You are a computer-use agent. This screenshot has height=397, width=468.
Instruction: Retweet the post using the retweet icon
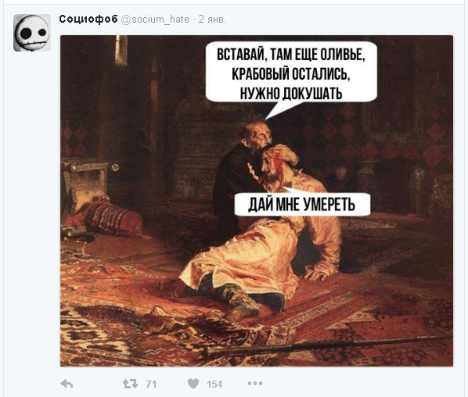[x=130, y=384]
